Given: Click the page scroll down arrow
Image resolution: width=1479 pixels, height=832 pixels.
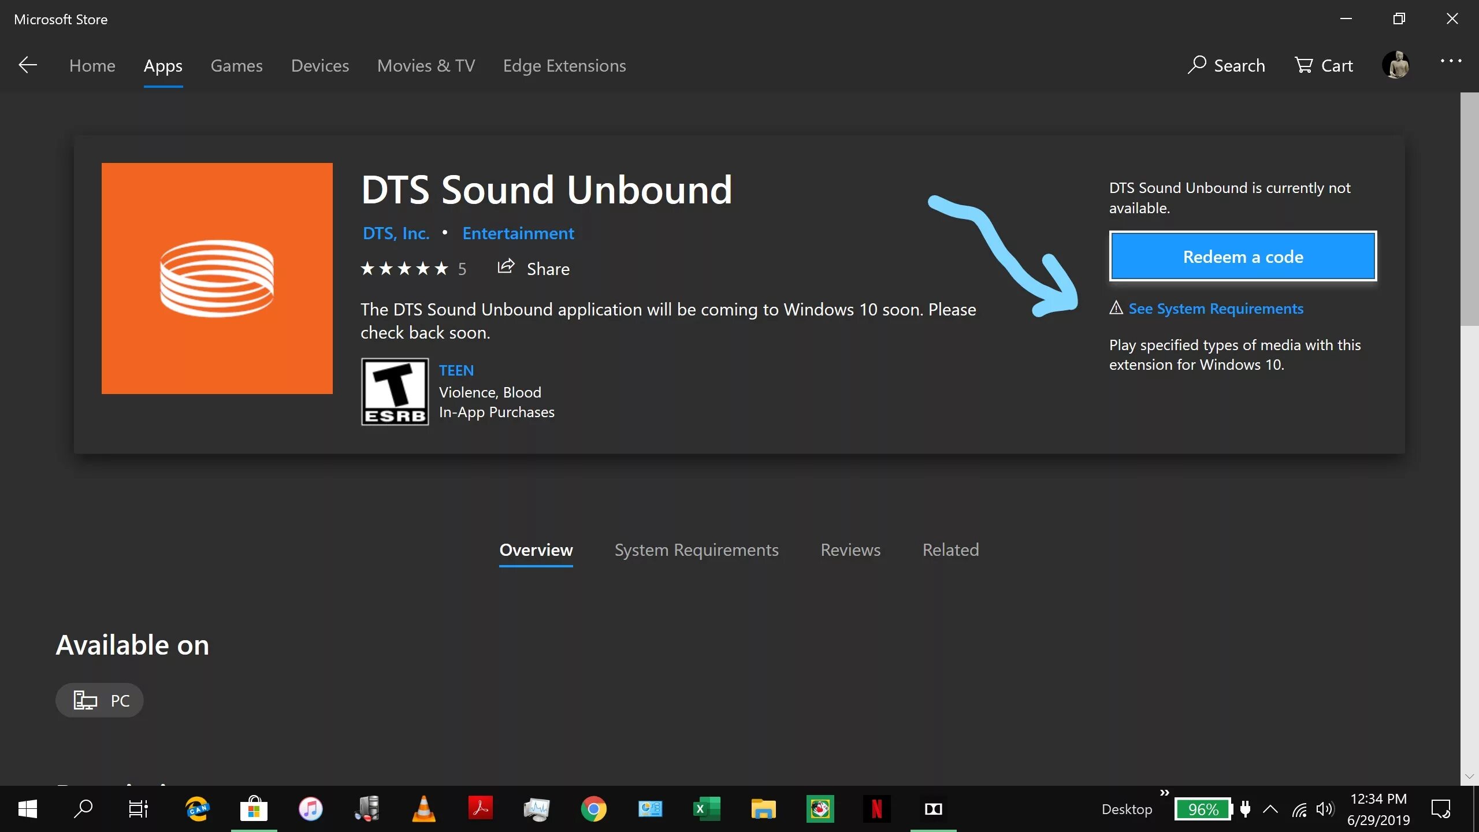Looking at the screenshot, I should pos(1469,777).
